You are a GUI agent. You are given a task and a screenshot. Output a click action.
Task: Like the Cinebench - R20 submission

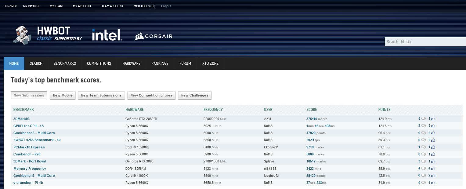coord(433,154)
